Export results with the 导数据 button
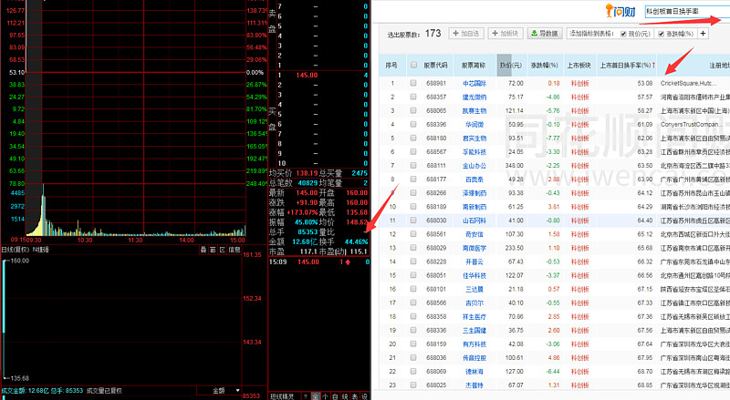The height and width of the screenshot is (400, 730). click(545, 34)
